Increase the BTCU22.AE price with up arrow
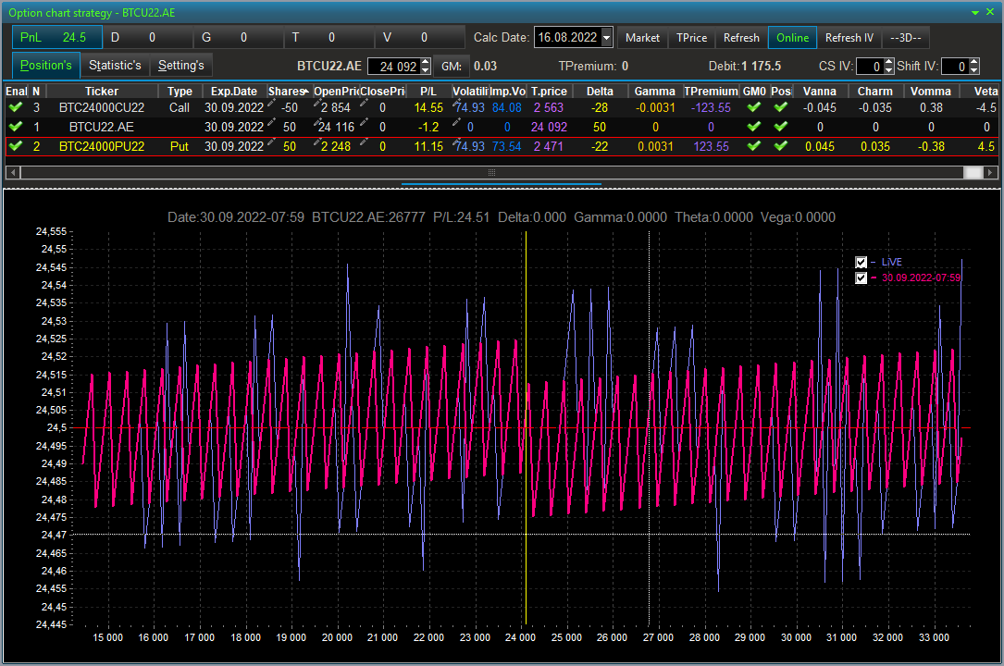1004x666 pixels. 426,62
